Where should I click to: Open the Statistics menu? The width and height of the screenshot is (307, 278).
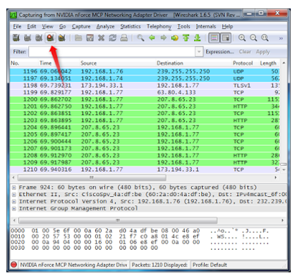click(131, 27)
